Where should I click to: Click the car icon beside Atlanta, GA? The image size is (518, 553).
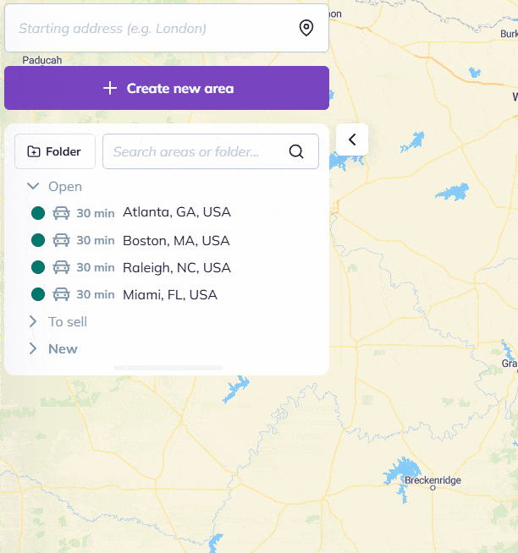click(61, 213)
